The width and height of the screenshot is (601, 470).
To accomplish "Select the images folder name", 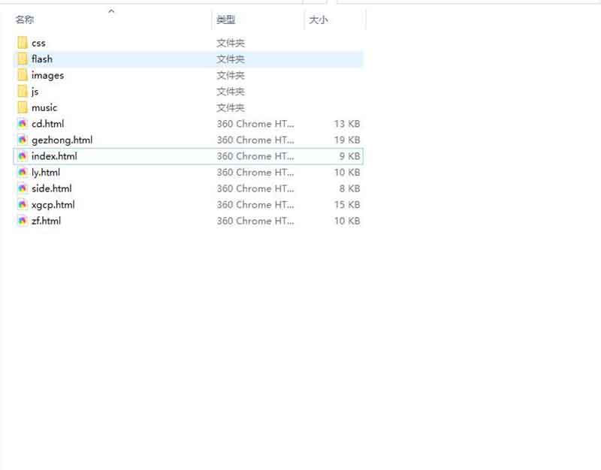I will point(47,76).
